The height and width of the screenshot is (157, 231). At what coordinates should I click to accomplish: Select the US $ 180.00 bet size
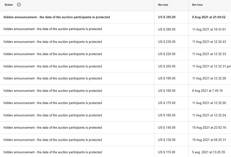point(167,91)
